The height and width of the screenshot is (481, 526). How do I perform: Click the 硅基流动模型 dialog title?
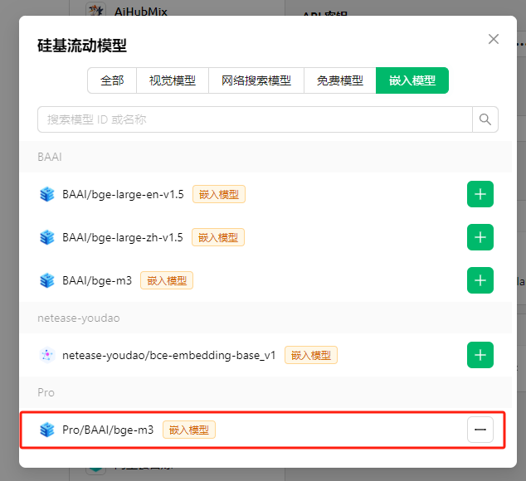pos(82,46)
